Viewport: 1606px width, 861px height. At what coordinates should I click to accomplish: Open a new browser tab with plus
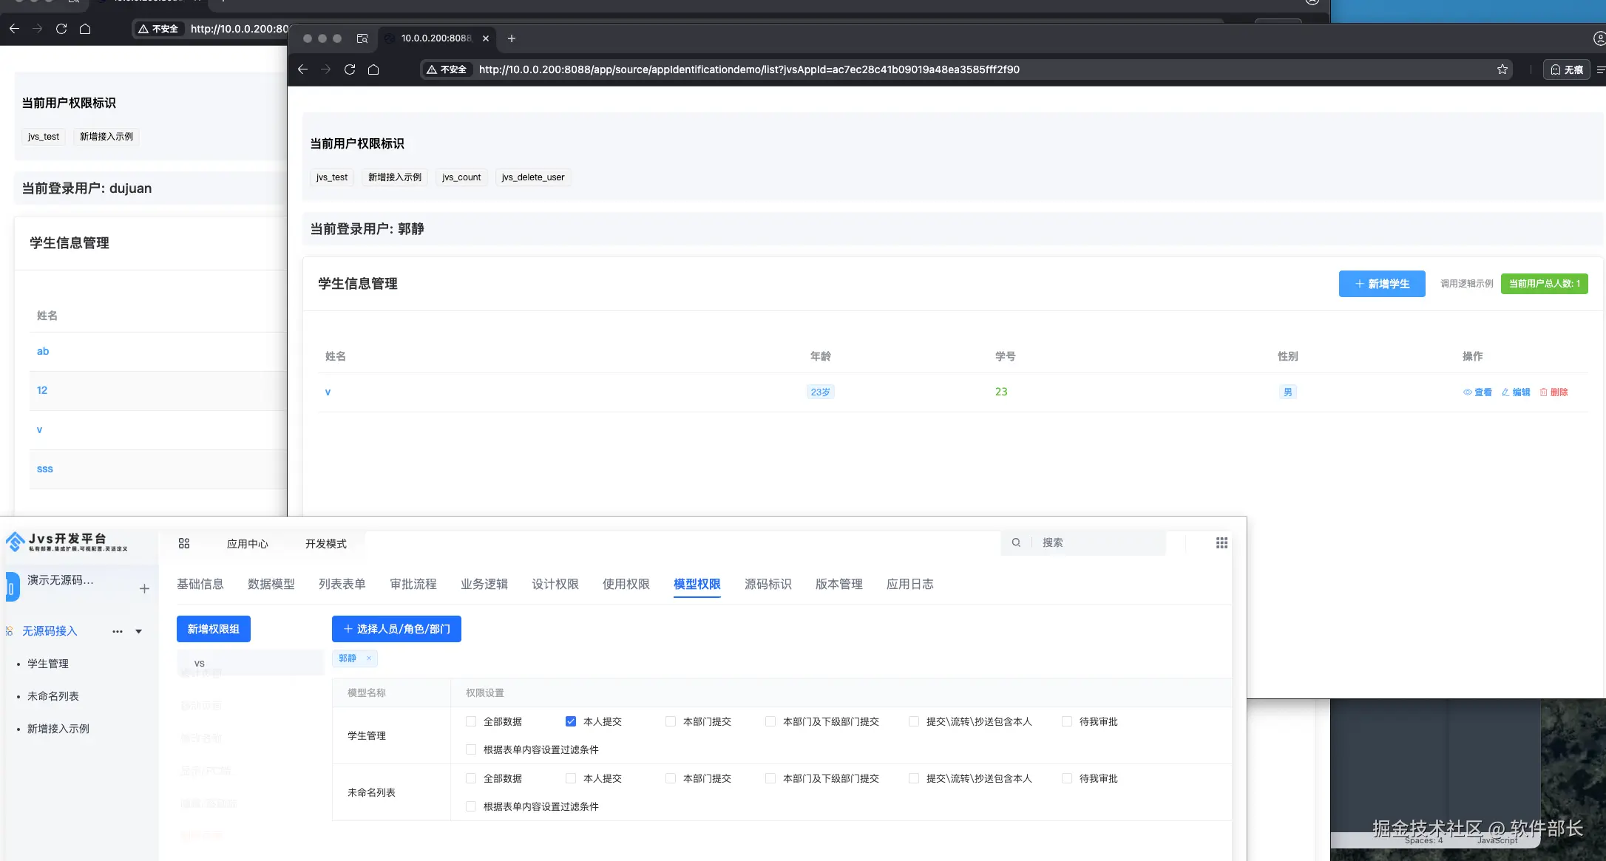tap(512, 38)
